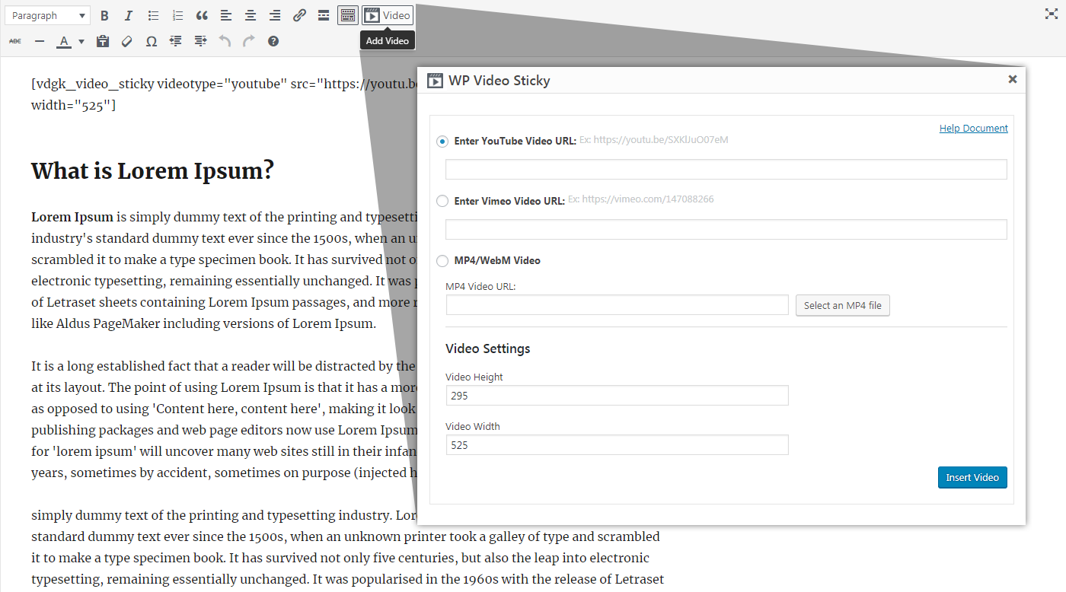Clear formatting with the eraser
The width and height of the screenshot is (1066, 592).
pos(127,41)
